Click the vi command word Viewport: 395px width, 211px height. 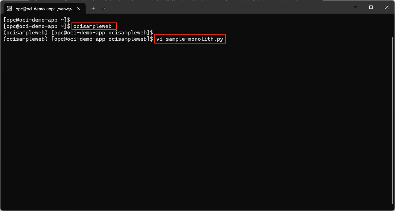click(x=159, y=39)
